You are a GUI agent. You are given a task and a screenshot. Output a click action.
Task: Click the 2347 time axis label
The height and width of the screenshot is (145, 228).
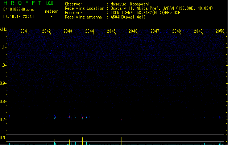click(155, 31)
